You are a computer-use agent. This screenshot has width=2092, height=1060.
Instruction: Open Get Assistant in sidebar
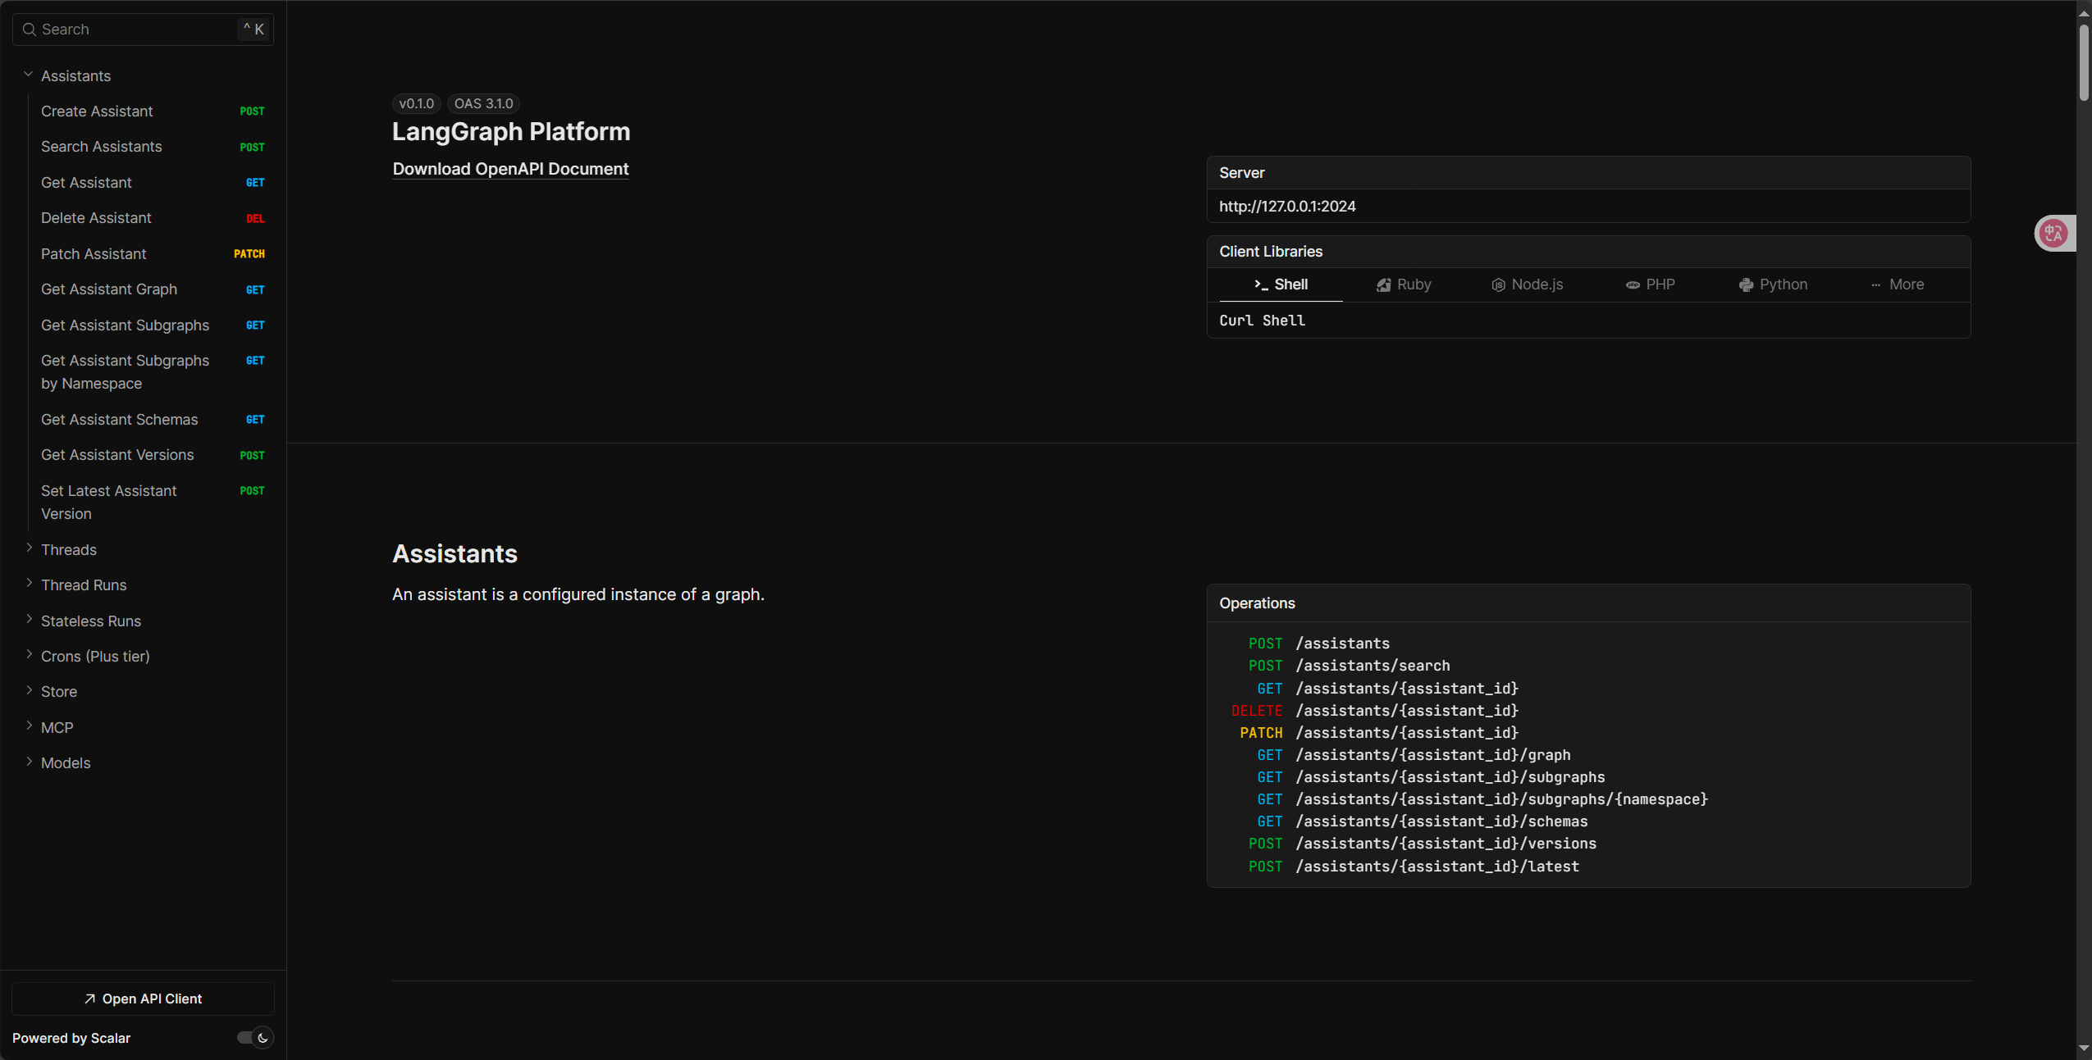click(x=153, y=182)
